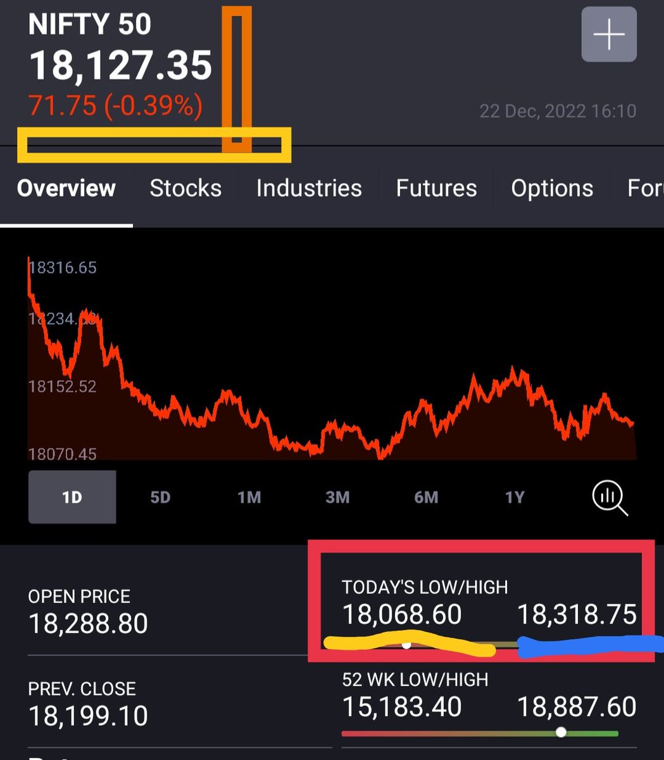Switch to the Futures tab
The height and width of the screenshot is (760, 664).
tap(436, 188)
